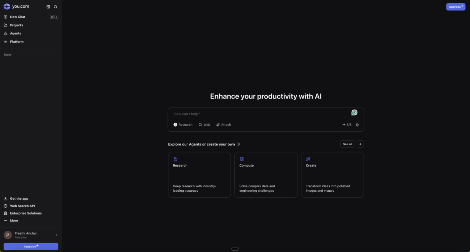The width and height of the screenshot is (470, 252).
Task: Collapse the sidebar panel icon
Action: 48,7
